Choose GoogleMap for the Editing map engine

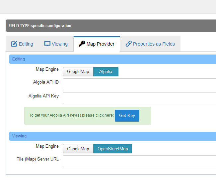tap(78, 72)
